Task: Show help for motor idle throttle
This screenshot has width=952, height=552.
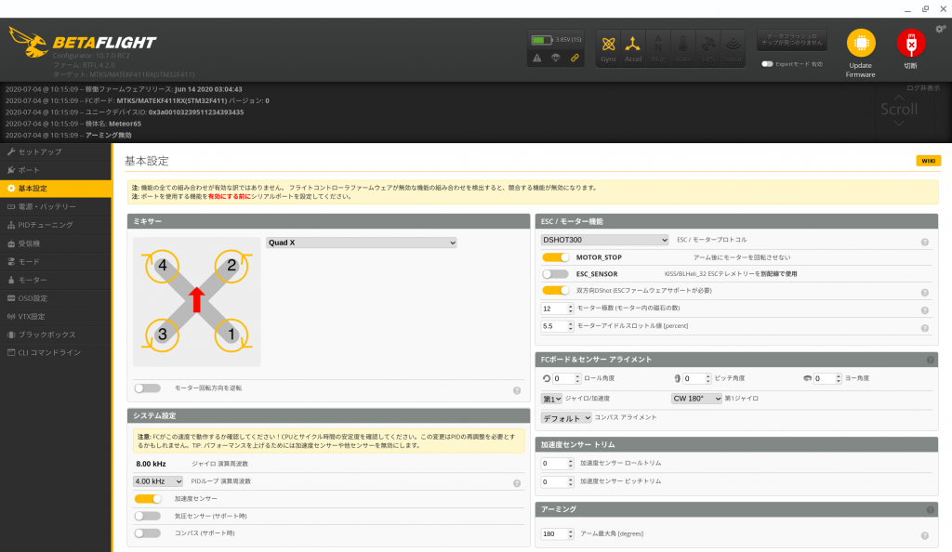Action: pos(925,328)
